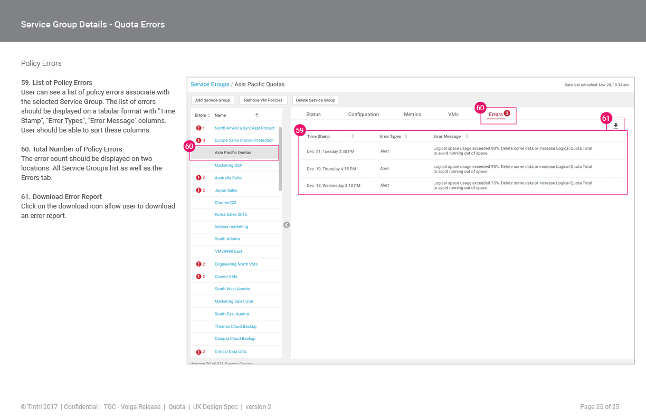The width and height of the screenshot is (646, 418).
Task: Open the Australia Sales group
Action: tap(229, 178)
